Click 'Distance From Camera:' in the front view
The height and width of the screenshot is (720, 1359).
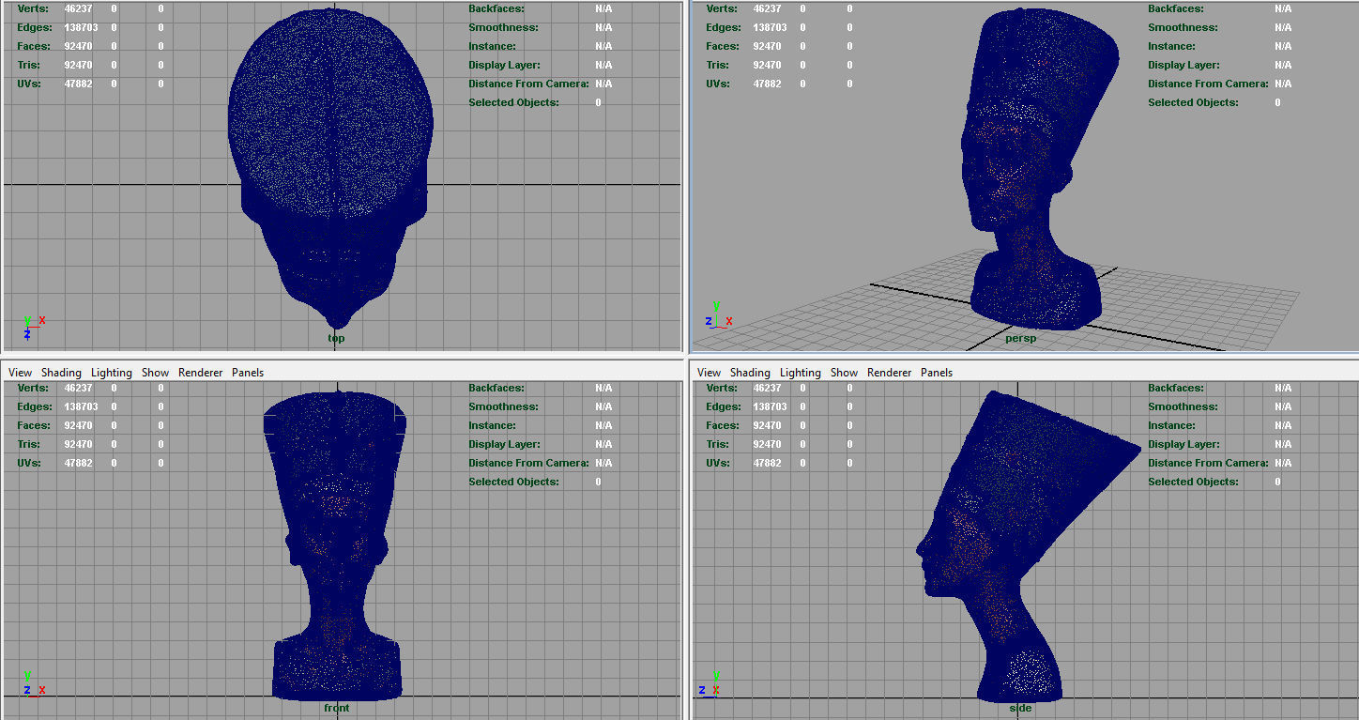tap(528, 463)
